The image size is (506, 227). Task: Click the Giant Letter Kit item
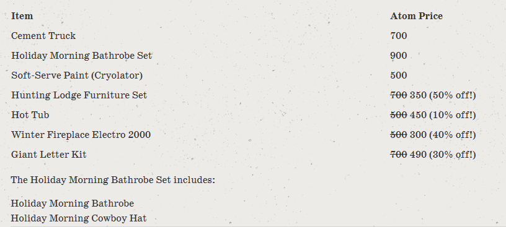[49, 155]
